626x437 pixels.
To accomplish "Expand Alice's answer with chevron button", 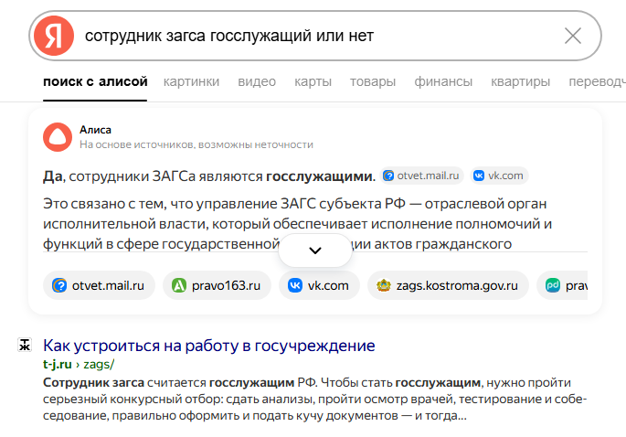I will (315, 250).
